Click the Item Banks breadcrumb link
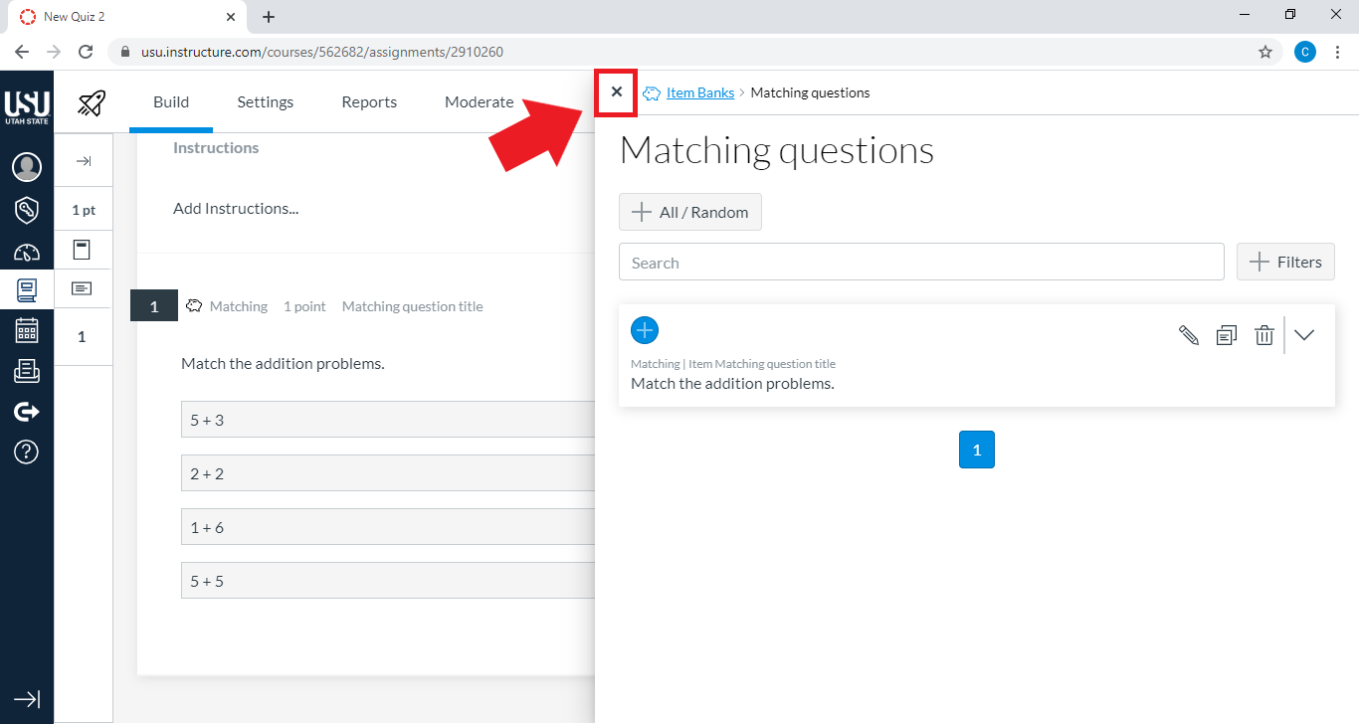This screenshot has height=724, width=1359. tap(699, 92)
